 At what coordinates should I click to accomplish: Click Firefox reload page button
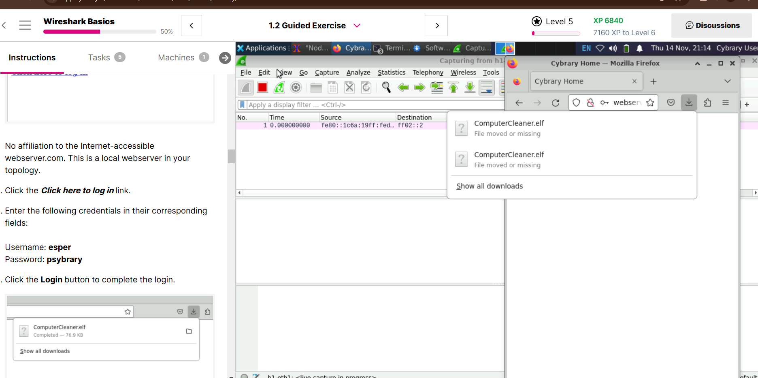pos(556,103)
